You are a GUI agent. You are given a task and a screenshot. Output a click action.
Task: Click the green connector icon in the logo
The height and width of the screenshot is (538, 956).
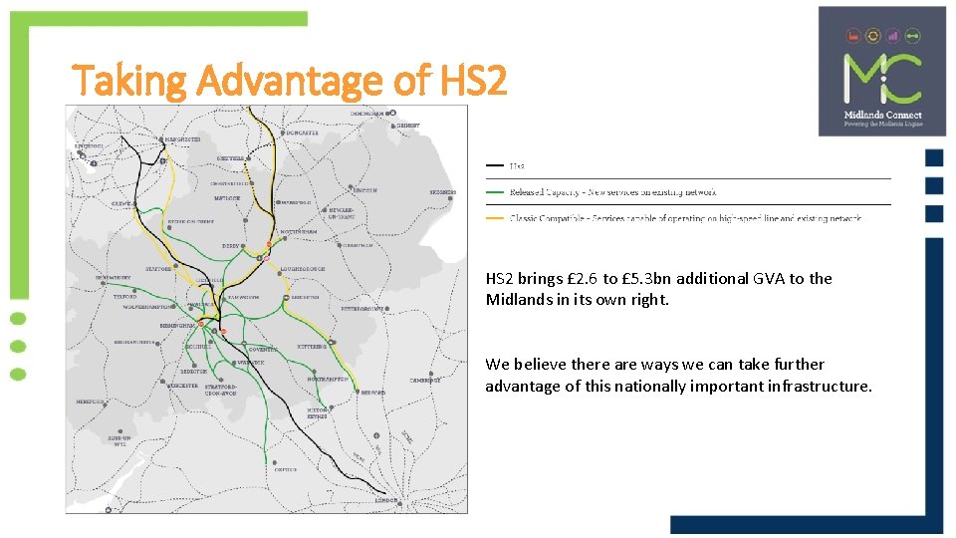tap(912, 36)
